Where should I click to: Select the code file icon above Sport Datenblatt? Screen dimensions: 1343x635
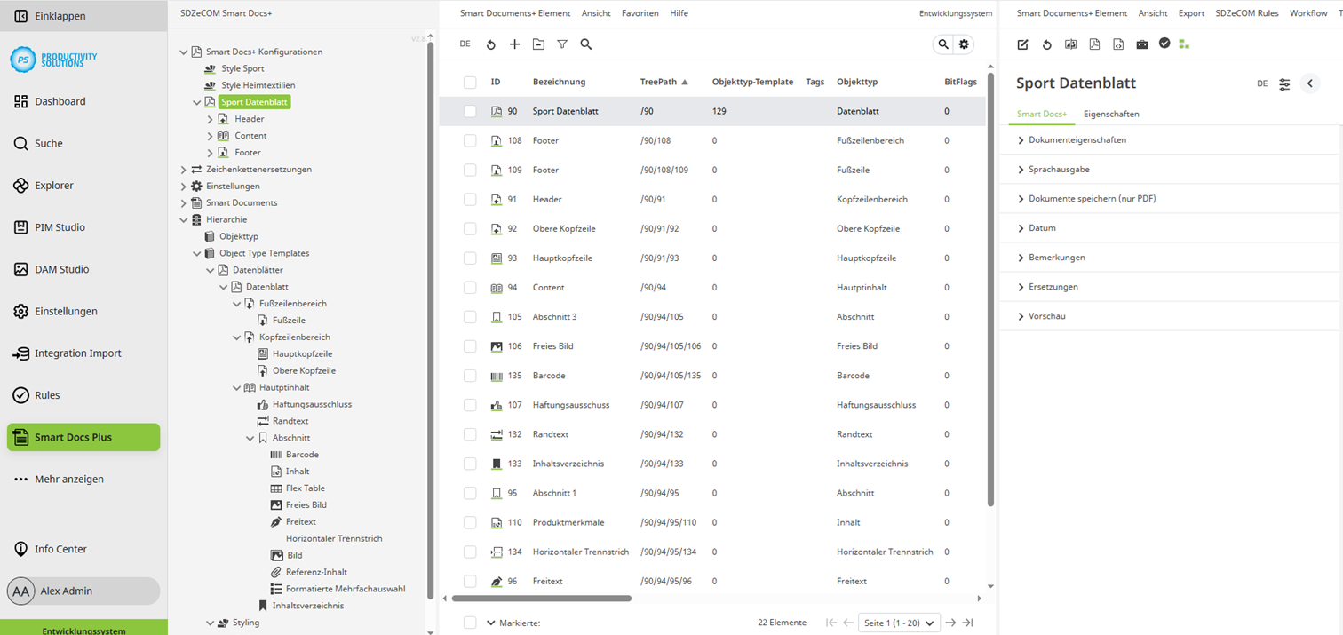coord(1117,44)
